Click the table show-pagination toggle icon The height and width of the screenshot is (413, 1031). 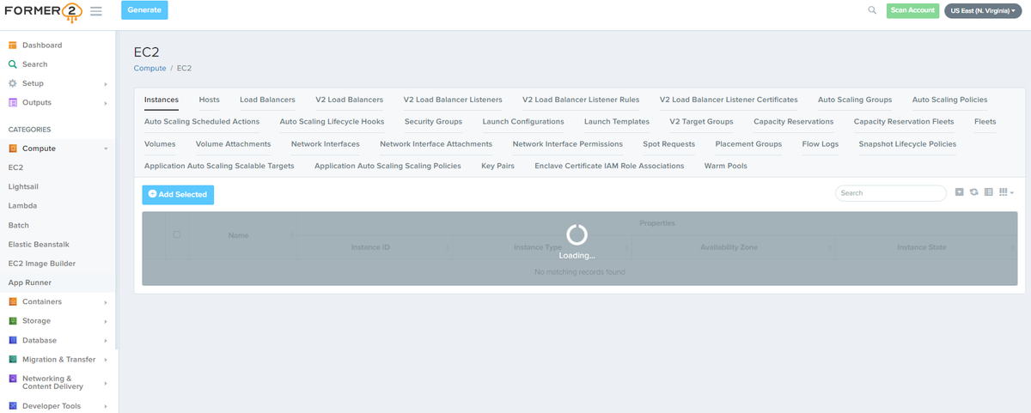pyautogui.click(x=960, y=192)
